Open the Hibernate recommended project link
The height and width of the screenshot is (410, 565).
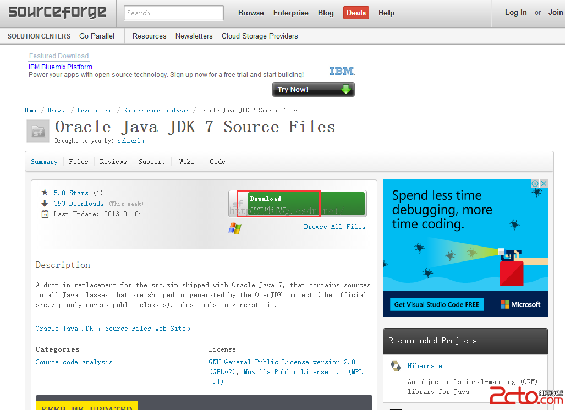point(425,366)
